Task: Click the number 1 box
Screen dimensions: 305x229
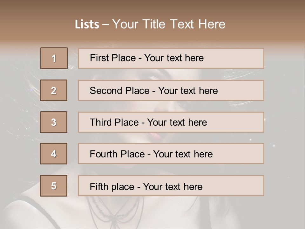Action: pos(54,58)
